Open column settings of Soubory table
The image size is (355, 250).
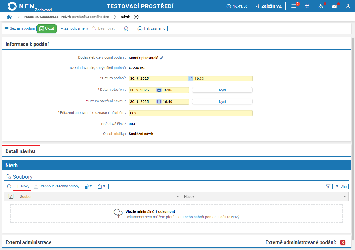coord(11,196)
